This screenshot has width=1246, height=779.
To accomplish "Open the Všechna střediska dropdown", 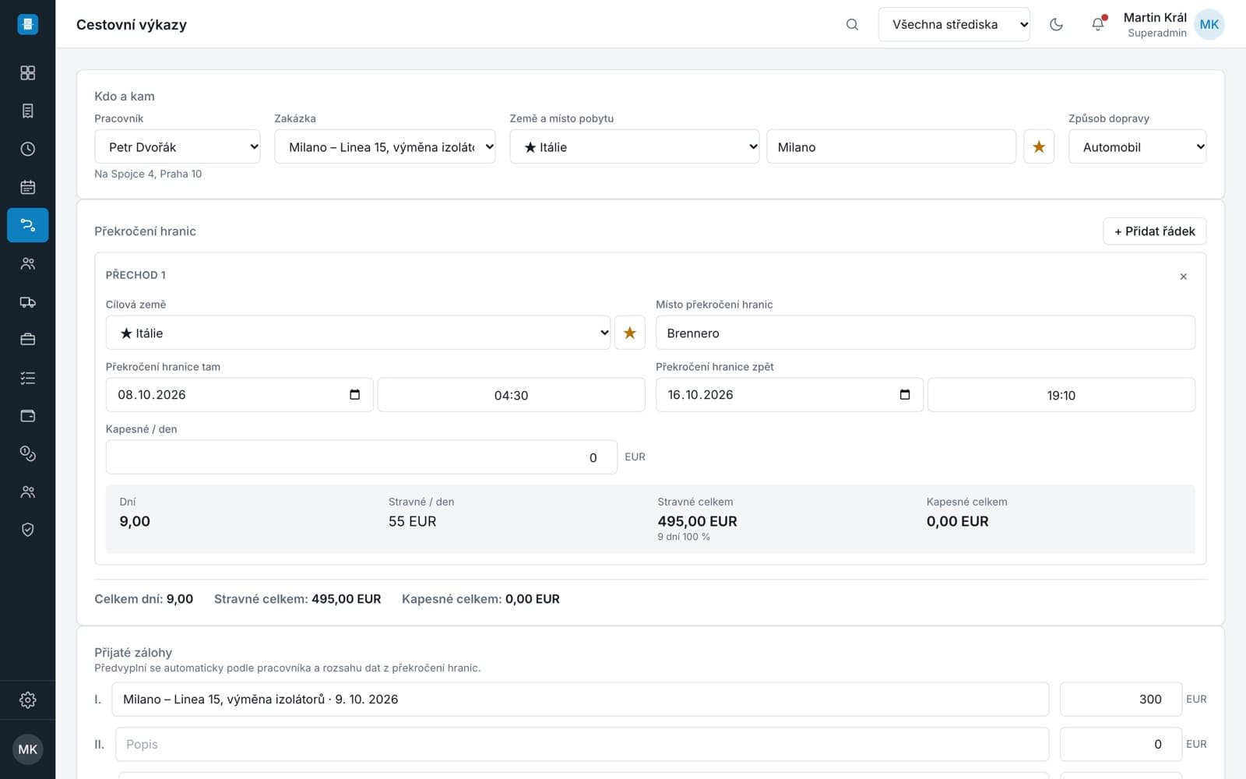I will [954, 24].
